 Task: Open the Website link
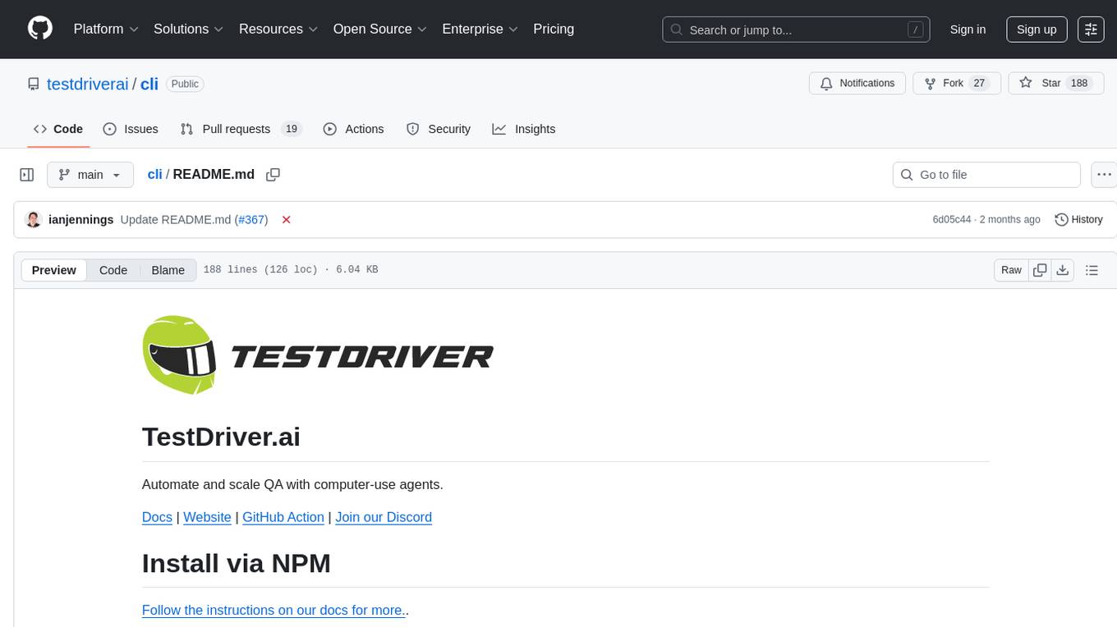pos(207,517)
